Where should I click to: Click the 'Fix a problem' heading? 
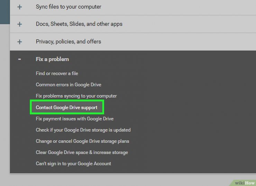click(52, 59)
